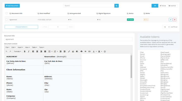The width and height of the screenshot is (182, 101).
Task: Increase indent of the text
Action: (64, 51)
